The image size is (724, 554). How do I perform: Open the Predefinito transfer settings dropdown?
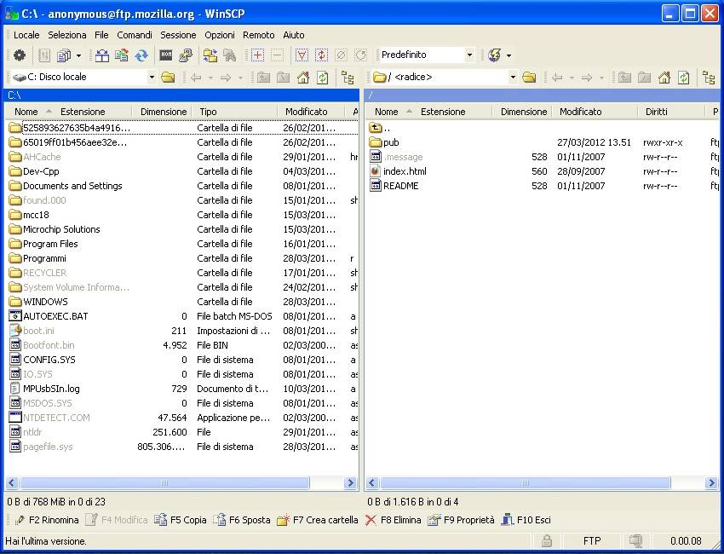469,54
